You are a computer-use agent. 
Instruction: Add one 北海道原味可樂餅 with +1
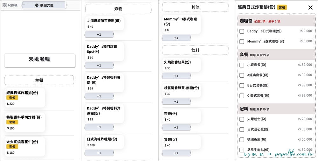coord(99,34)
